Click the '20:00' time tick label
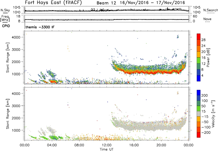 [161, 145]
